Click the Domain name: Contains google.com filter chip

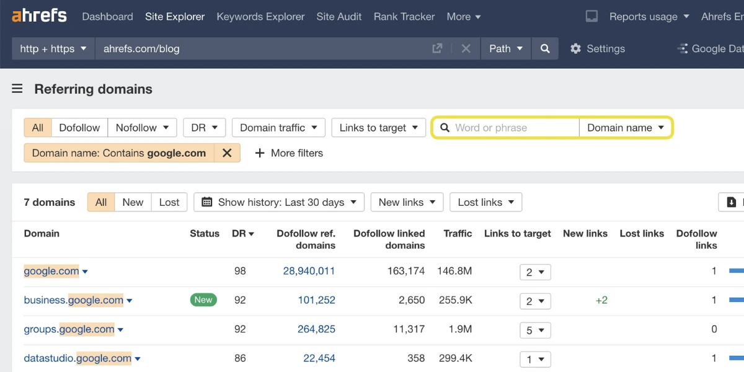119,153
